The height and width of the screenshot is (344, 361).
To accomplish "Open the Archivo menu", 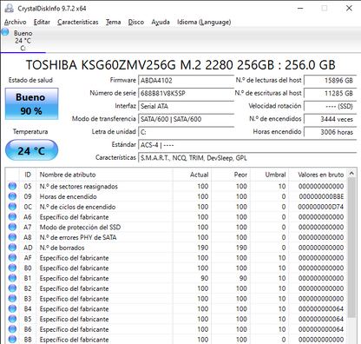I will pyautogui.click(x=16, y=22).
